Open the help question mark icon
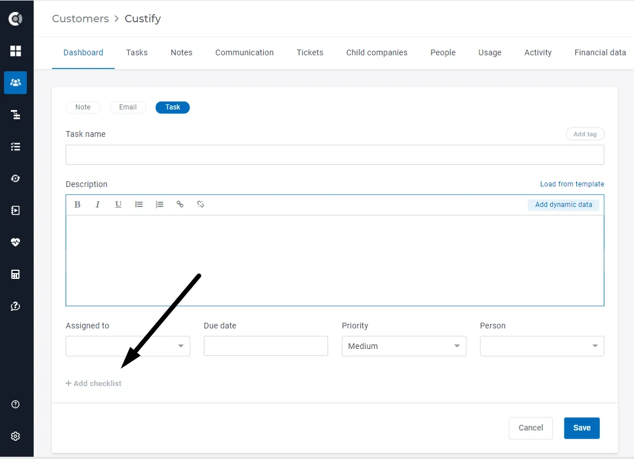This screenshot has height=459, width=634. 15,404
